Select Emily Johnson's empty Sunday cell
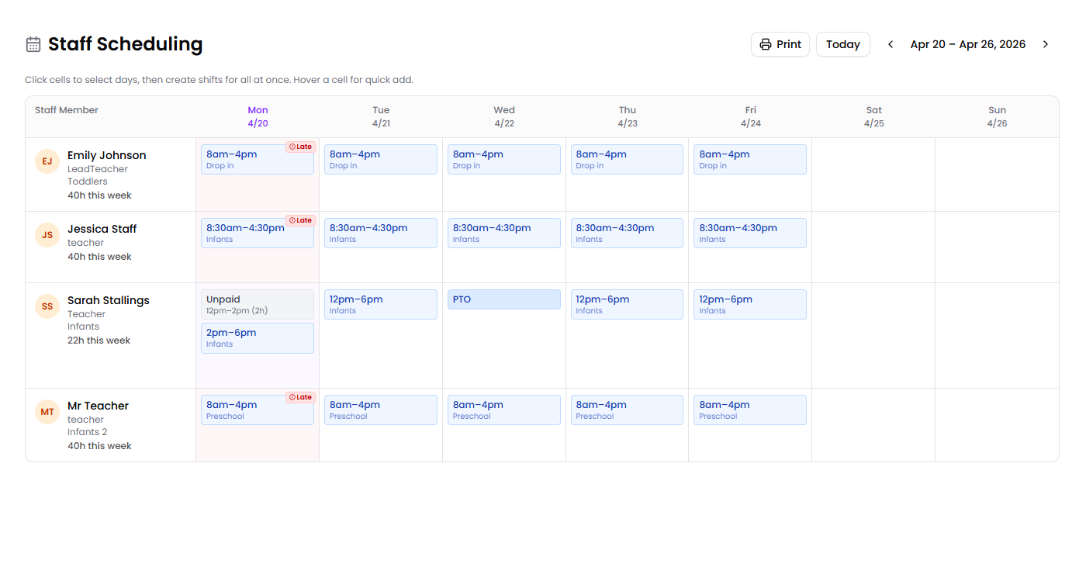The image size is (1086, 567). pos(997,175)
